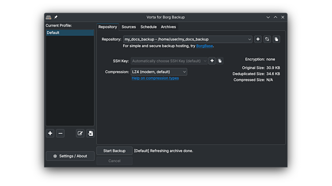Open Settings / About
The width and height of the screenshot is (332, 186).
coord(70,156)
